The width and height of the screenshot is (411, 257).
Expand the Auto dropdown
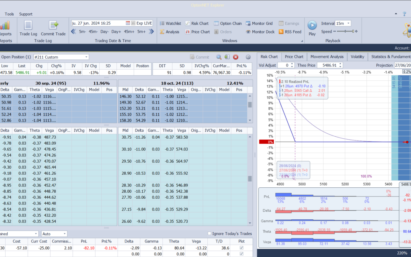(x=64, y=234)
